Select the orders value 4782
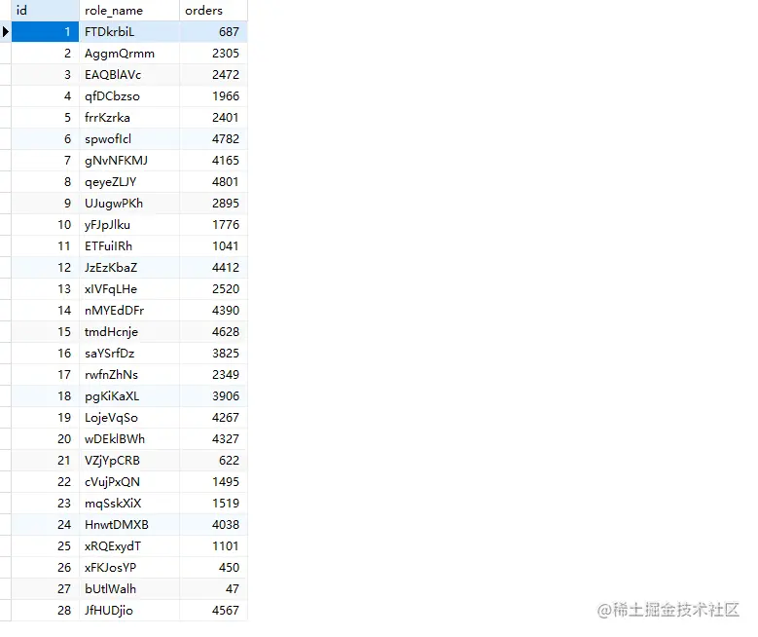The width and height of the screenshot is (758, 637). [x=213, y=139]
